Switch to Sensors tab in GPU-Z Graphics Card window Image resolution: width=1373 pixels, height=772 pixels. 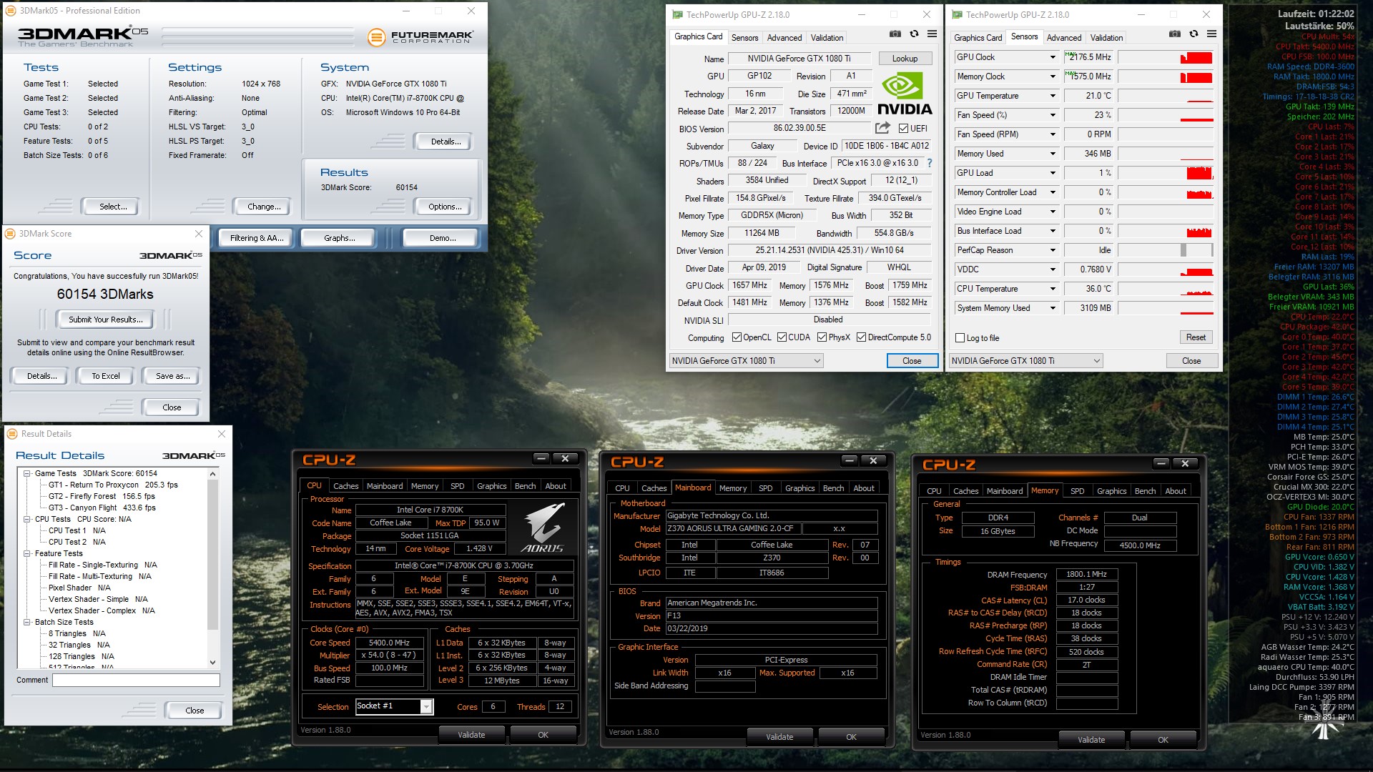744,38
